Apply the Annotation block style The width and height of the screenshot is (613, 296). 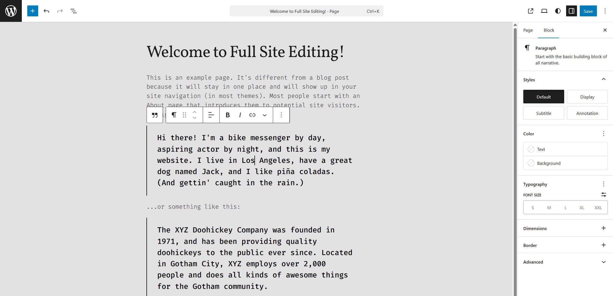pos(587,113)
